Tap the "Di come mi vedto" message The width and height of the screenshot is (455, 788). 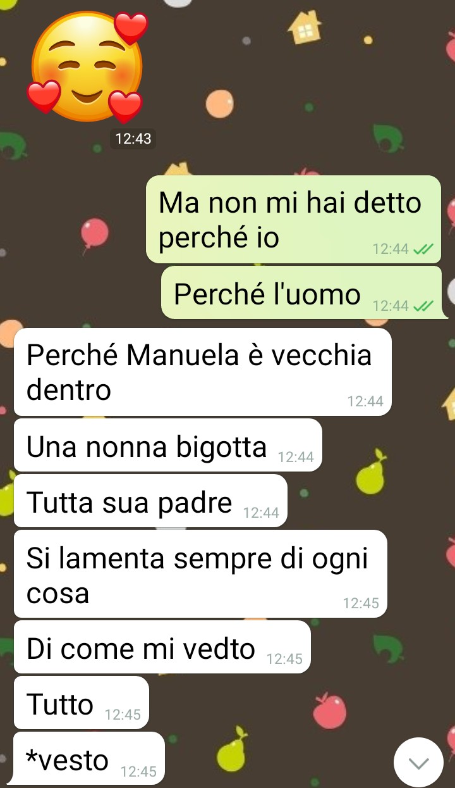pos(162,647)
